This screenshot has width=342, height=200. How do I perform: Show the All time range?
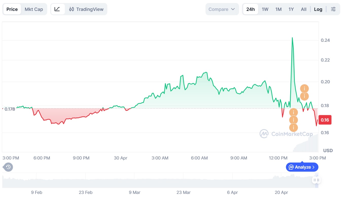(x=304, y=9)
